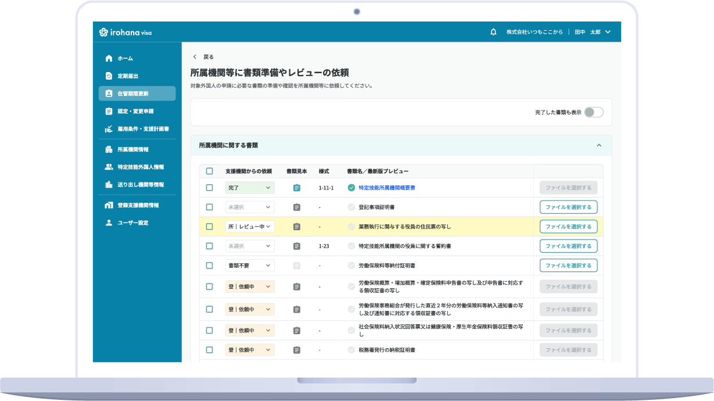This screenshot has height=401, width=714.
Task: Click ファイルを選択する for 登記事項証明書
Action: 568,207
